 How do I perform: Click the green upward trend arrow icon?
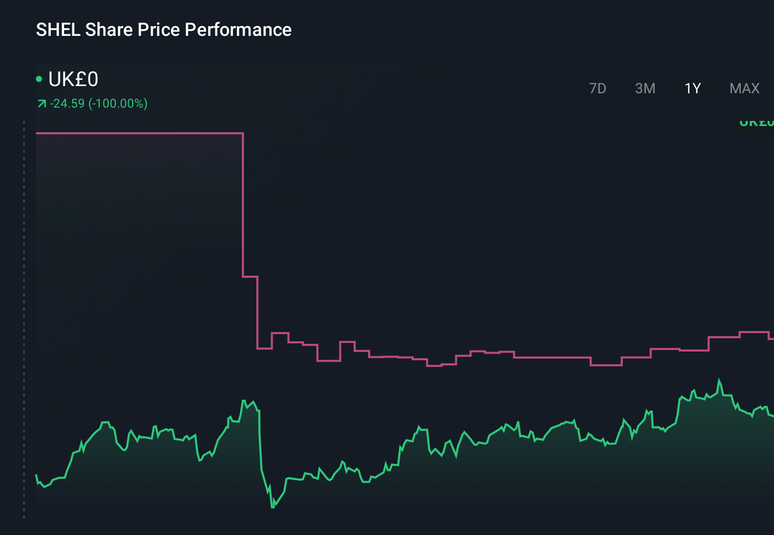point(42,104)
